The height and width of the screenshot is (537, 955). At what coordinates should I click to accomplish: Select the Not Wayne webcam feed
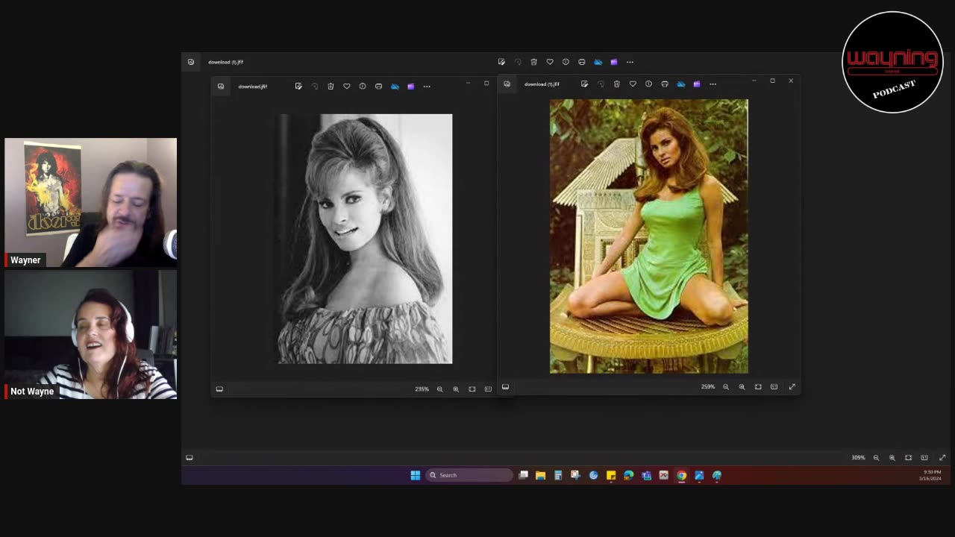(x=91, y=335)
